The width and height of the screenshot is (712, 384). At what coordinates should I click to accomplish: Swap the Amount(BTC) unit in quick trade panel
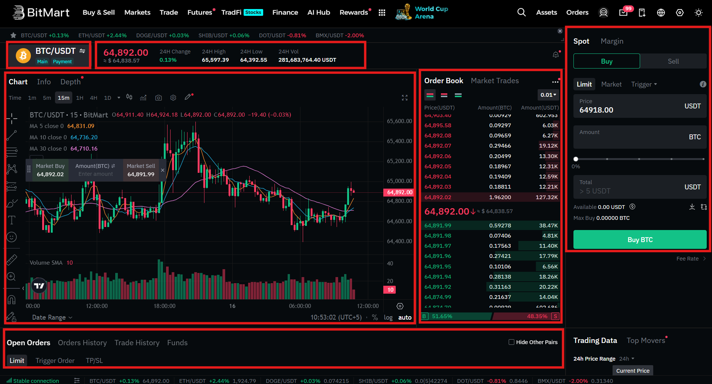click(113, 166)
